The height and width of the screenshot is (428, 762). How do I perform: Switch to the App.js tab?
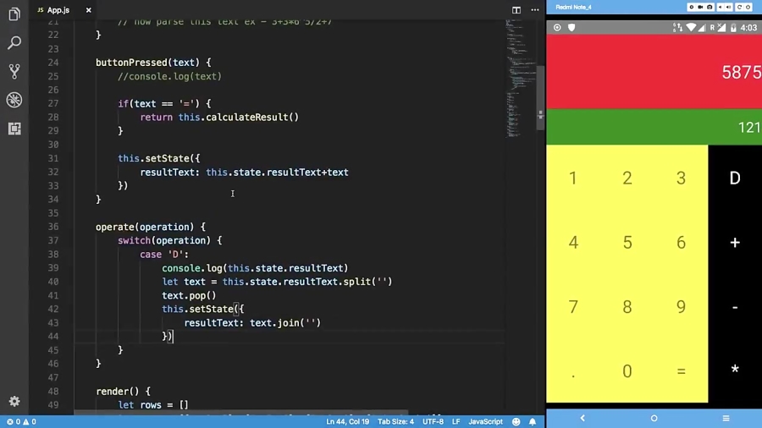[x=58, y=9]
